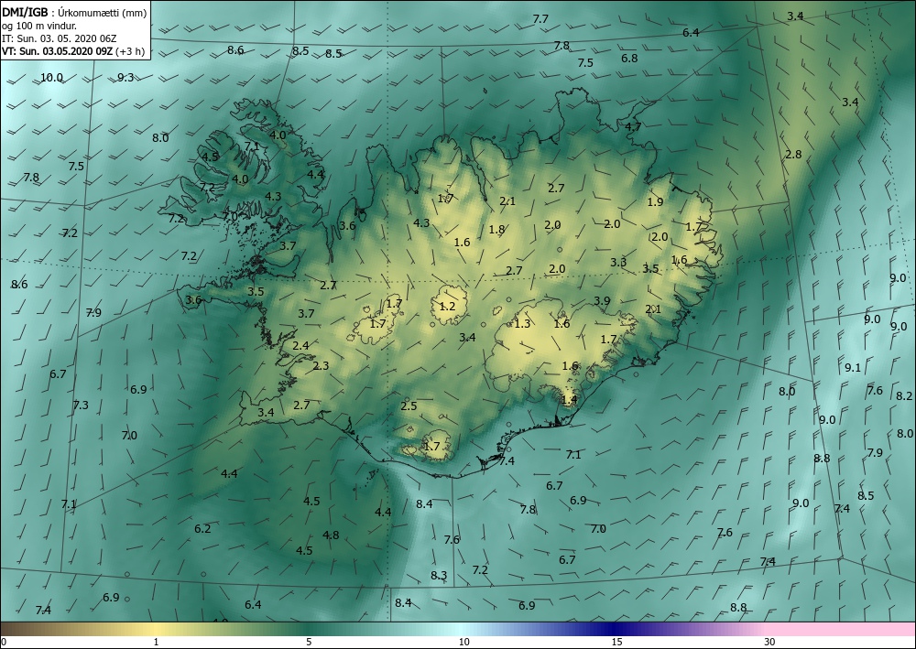This screenshot has height=649, width=916.
Task: Click the 1.3 value on the large glacier
Action: 522,323
